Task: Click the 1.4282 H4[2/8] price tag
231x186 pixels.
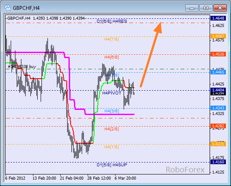Action: [x=218, y=126]
